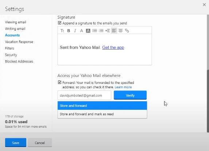Viewport: 209px width, 151px height.
Task: Click Get the app link in signature
Action: coord(113,47)
